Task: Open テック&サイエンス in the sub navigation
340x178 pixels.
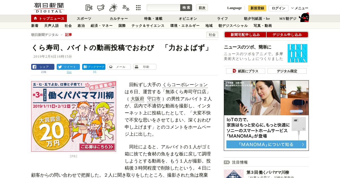Action: 148,26
